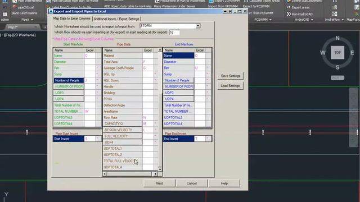Viewport: 360px width, 202px height.
Task: Click the Next button
Action: [159, 183]
